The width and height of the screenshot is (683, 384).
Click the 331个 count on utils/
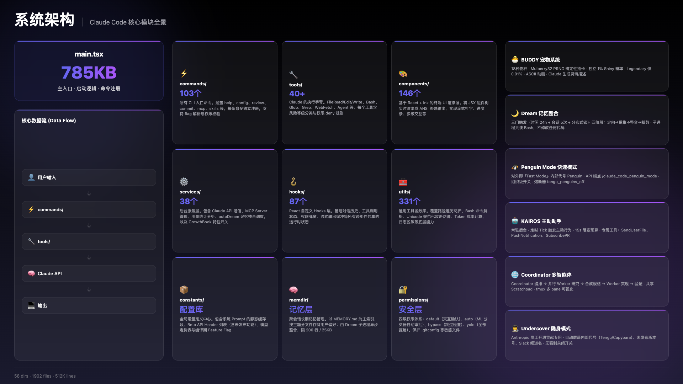pos(410,201)
